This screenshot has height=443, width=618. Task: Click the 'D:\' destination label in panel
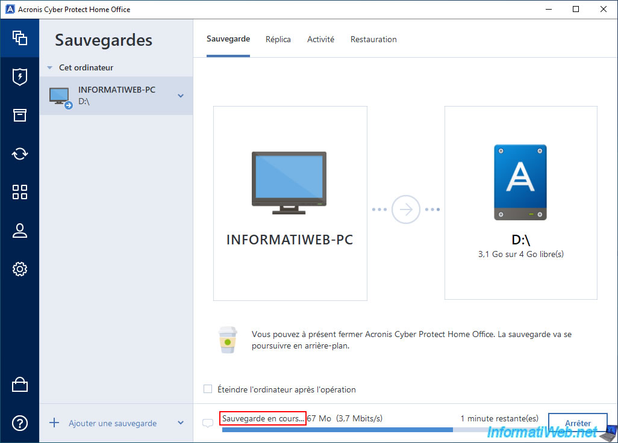coord(520,240)
